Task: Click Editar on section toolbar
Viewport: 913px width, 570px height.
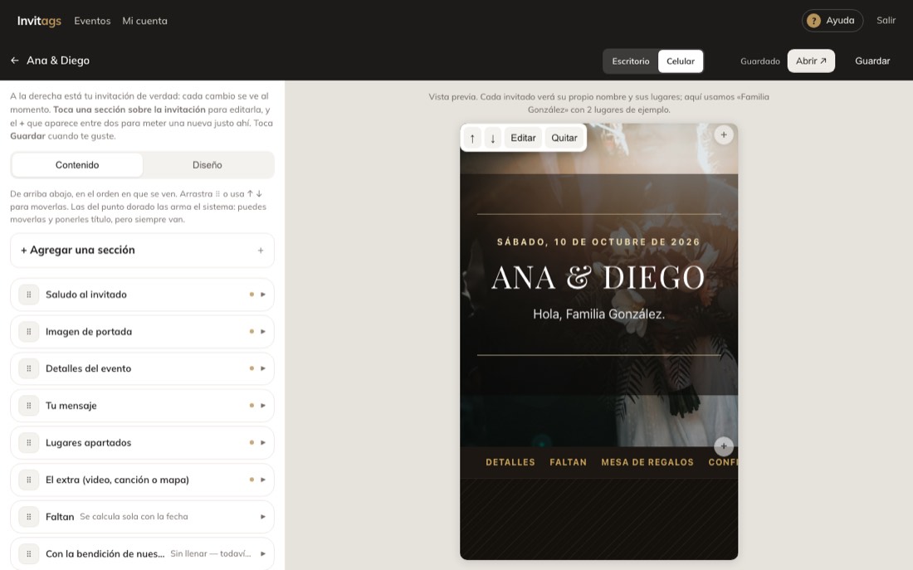Action: tap(523, 138)
